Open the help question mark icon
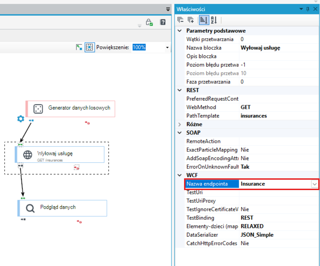Image resolution: width=320 pixels, height=266 pixels. (x=163, y=22)
